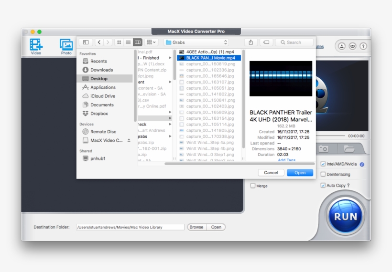This screenshot has width=392, height=272.
Task: Eject the MacX Video C... volume
Action: click(129, 140)
